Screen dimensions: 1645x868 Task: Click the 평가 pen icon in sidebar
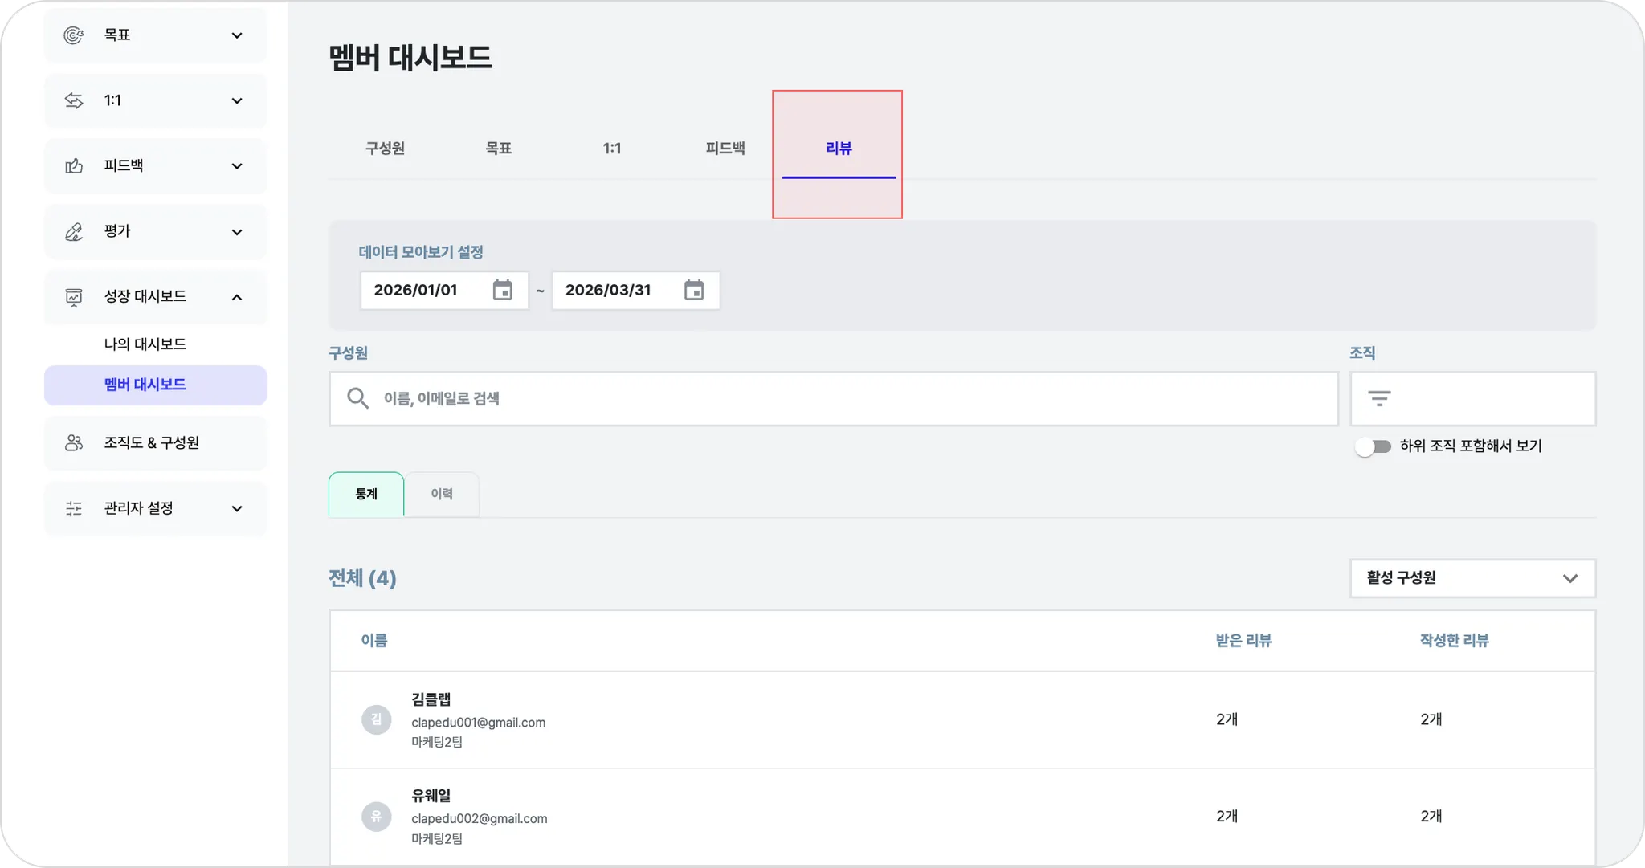tap(74, 232)
